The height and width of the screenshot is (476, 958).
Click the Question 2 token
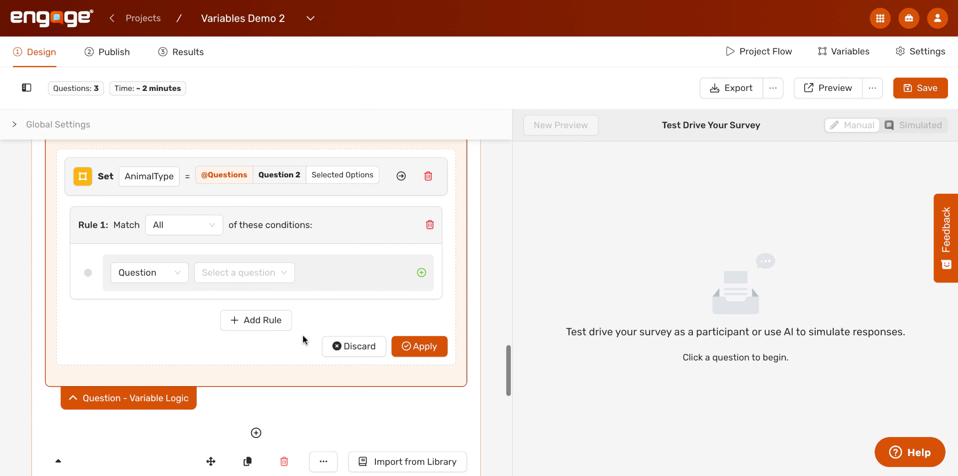[x=280, y=175]
